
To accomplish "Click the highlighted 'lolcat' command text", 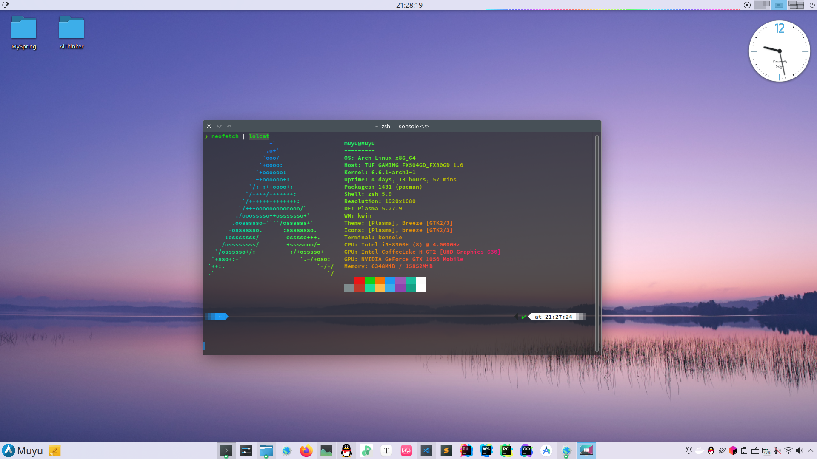I will (x=259, y=136).
